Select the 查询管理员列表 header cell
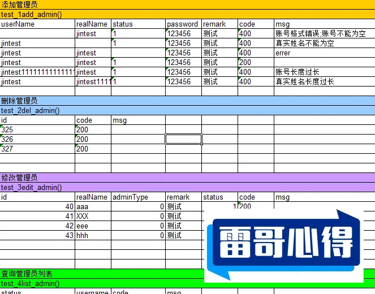Screen dimensions: 375x294 (102, 274)
